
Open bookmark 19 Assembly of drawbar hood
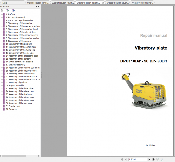21,71
